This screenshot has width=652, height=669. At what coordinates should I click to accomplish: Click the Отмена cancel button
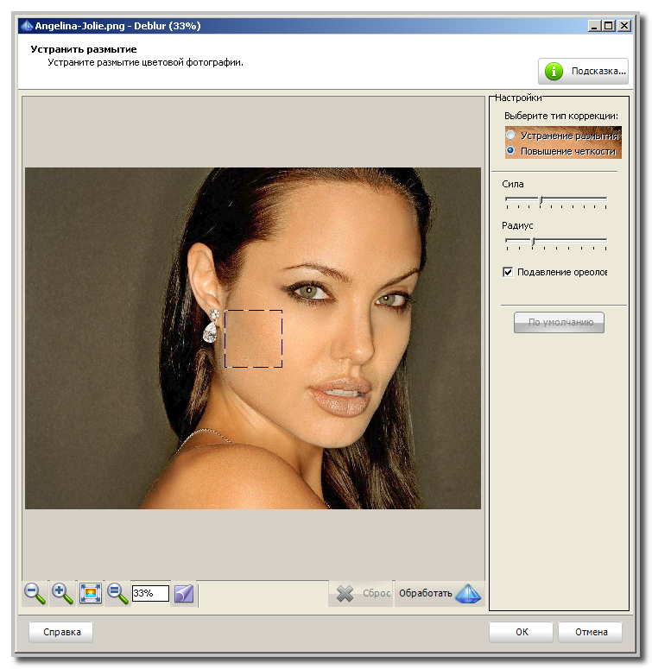click(591, 632)
